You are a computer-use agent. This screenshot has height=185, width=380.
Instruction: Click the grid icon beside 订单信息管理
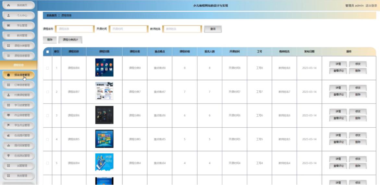(8, 85)
